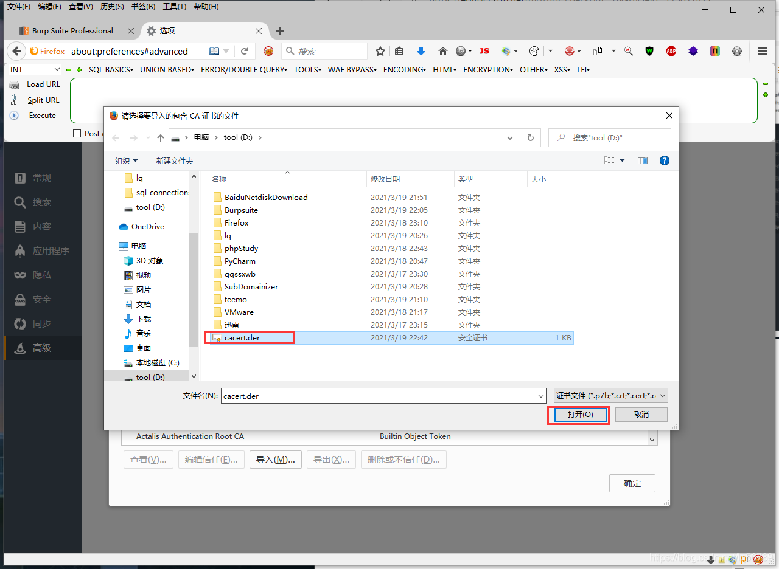Click the rainbow square extension icon
Viewport: 779px width, 569px height.
[x=715, y=52]
